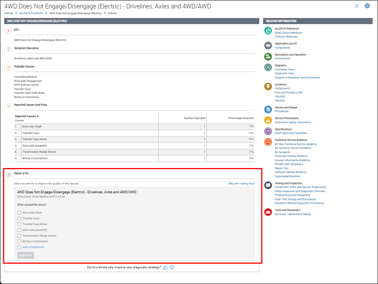Screen dimensions: 378x284
Task: Open Diagram Information and Instructions link
Action: (x=298, y=78)
